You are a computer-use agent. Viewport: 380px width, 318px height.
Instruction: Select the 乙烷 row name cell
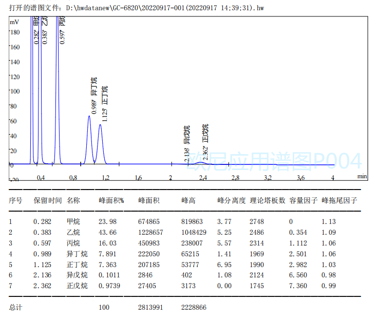(x=73, y=233)
